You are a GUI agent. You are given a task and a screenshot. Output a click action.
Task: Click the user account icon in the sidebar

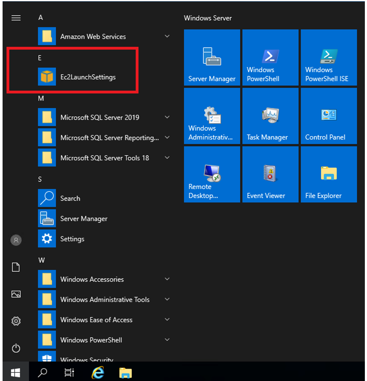point(16,240)
